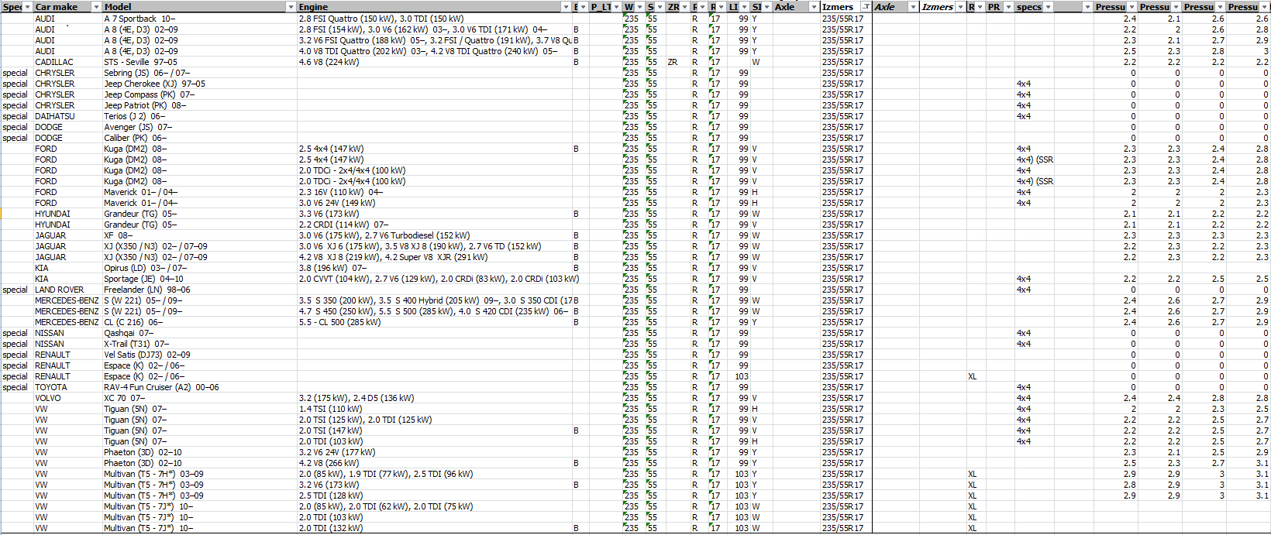Select the 'Vel Satis (DJ73) 02–09' cell
This screenshot has width=1271, height=535.
pyautogui.click(x=199, y=355)
